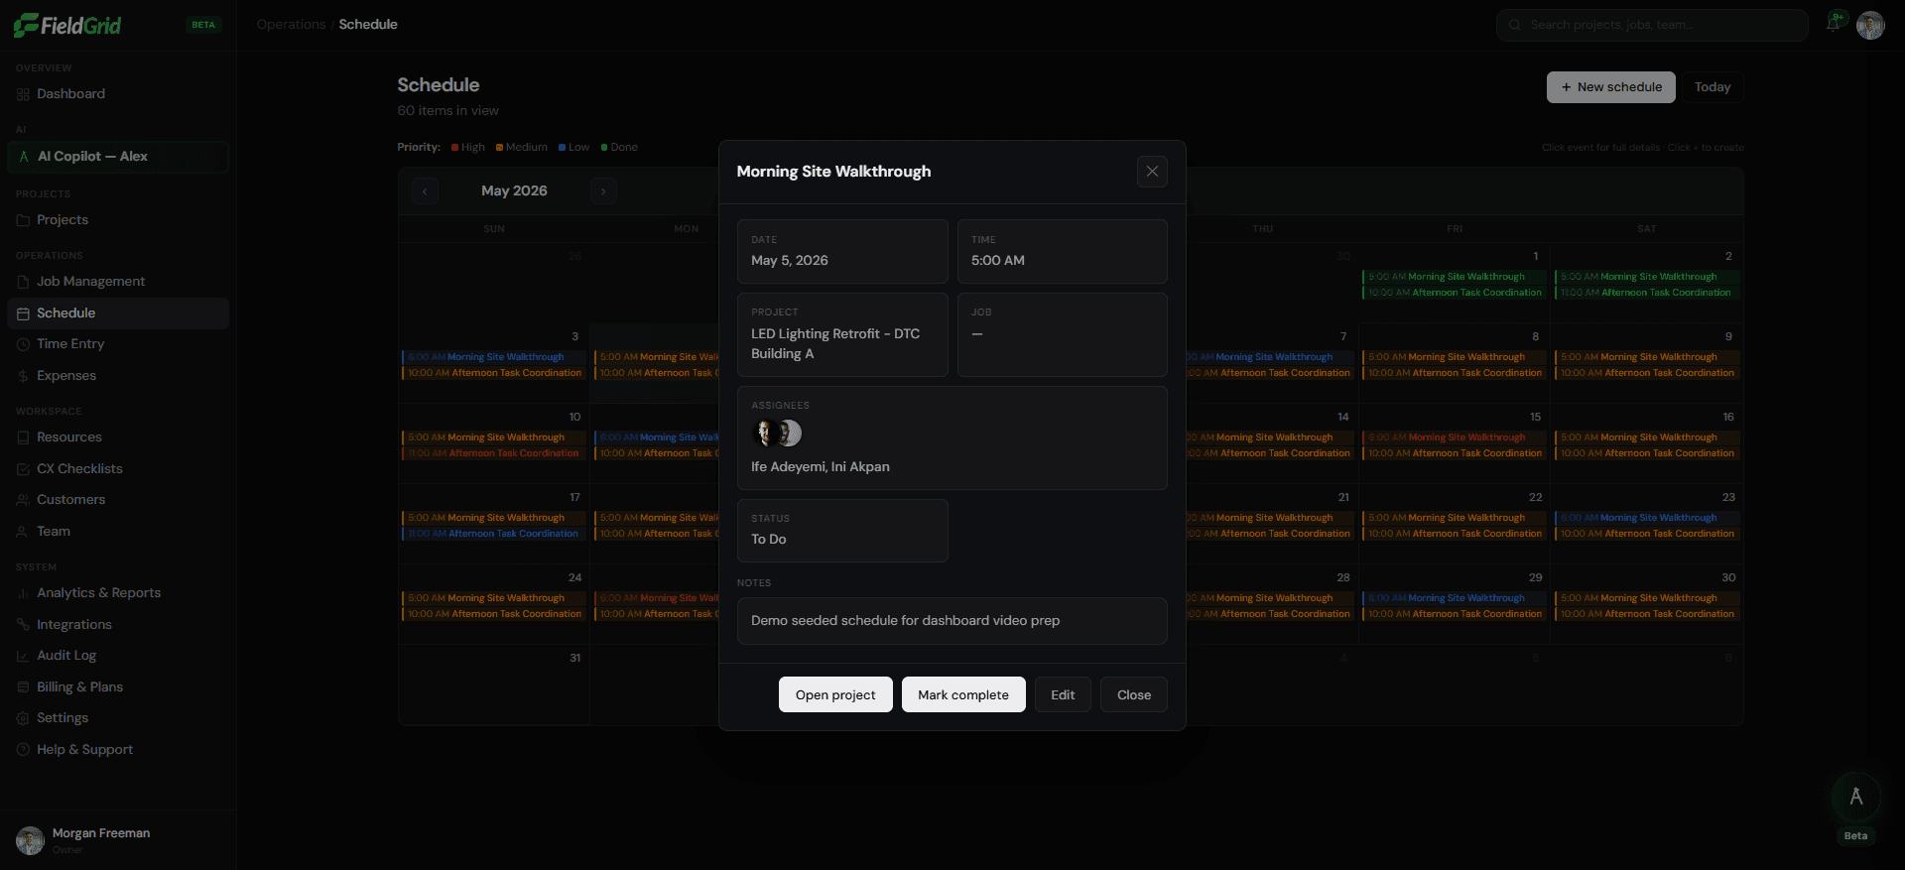Click the Time Entry clock icon
Screen dimensions: 1905x870
click(23, 344)
